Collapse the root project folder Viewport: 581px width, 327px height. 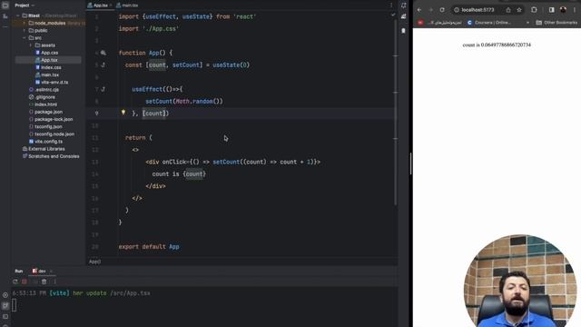(18, 15)
